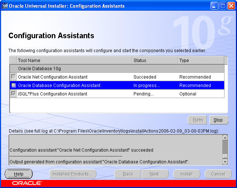237x188 pixels.
Task: Click details log scrollbar down arrow
Action: click(225, 162)
